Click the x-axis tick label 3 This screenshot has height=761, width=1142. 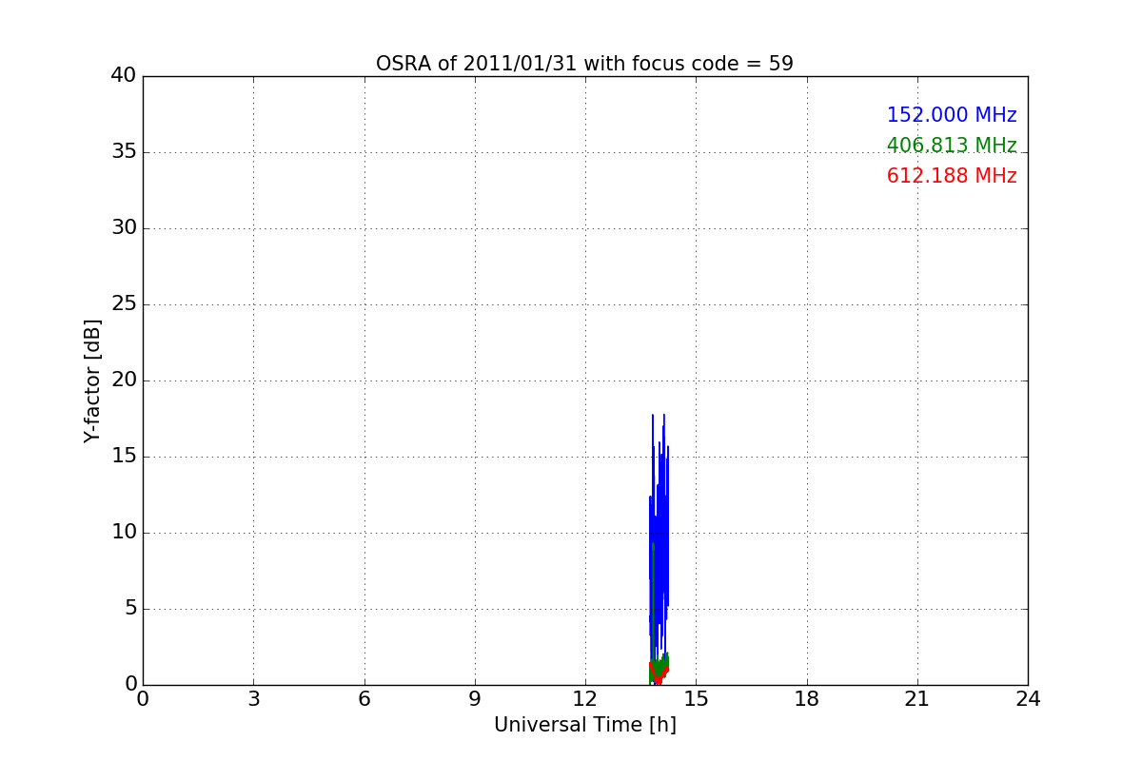[253, 699]
